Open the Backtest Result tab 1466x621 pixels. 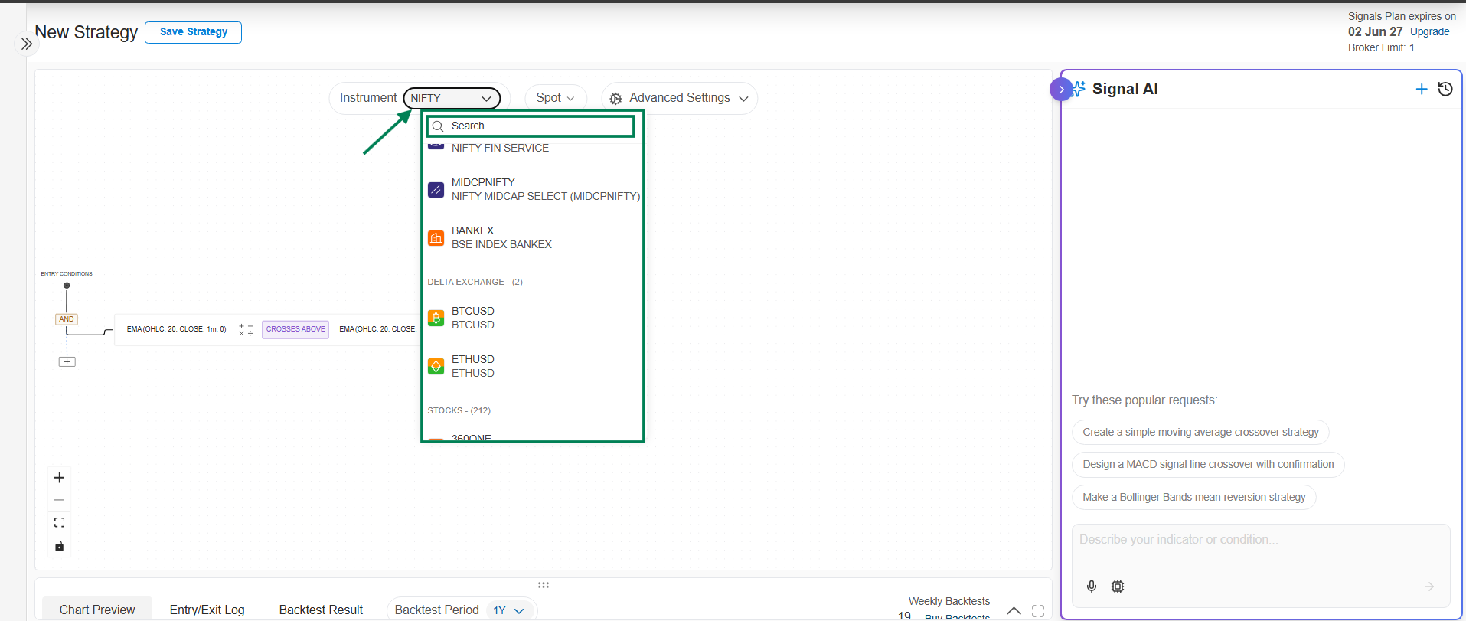[x=321, y=610]
